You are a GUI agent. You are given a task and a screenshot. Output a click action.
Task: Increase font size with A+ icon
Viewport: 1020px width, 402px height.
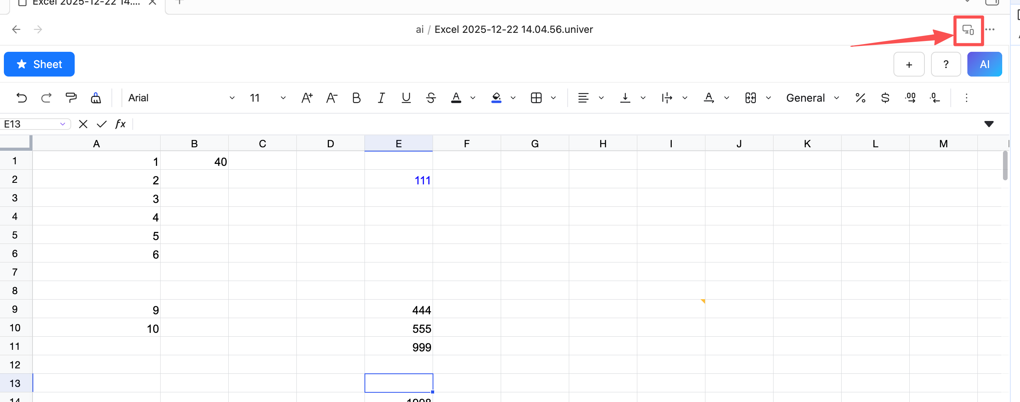click(307, 98)
